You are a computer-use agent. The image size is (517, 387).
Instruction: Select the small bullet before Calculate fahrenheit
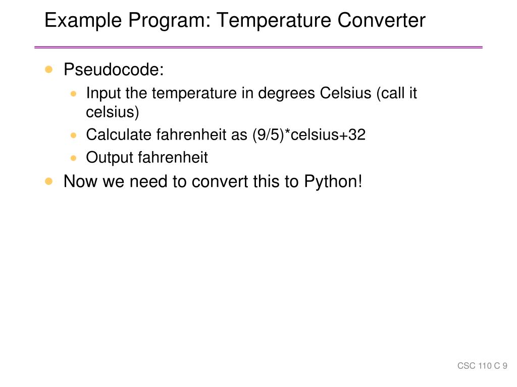pos(74,135)
